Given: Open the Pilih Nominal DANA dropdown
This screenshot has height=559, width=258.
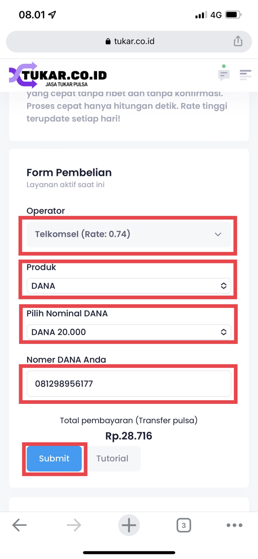Looking at the screenshot, I should click(129, 332).
